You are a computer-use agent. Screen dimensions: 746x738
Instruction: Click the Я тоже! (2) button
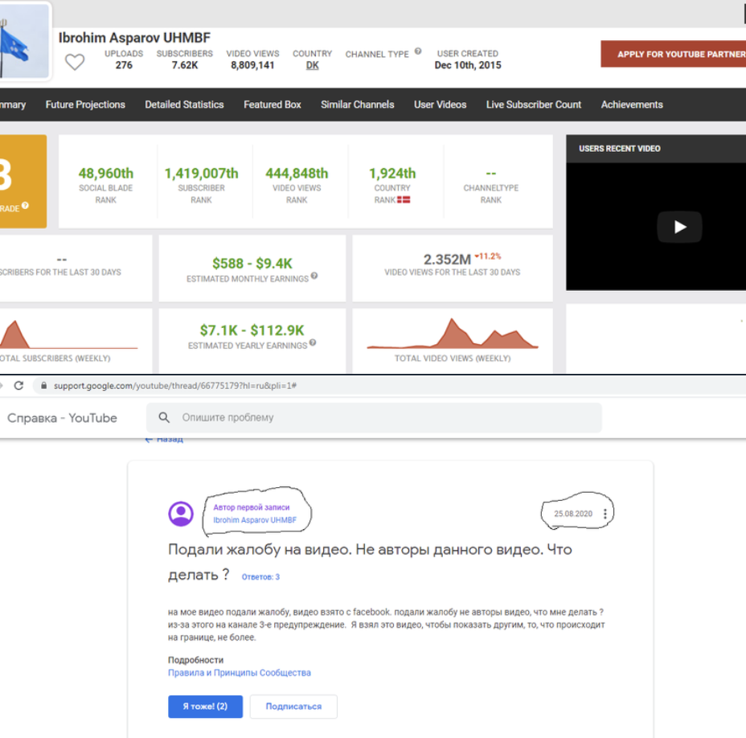click(205, 707)
